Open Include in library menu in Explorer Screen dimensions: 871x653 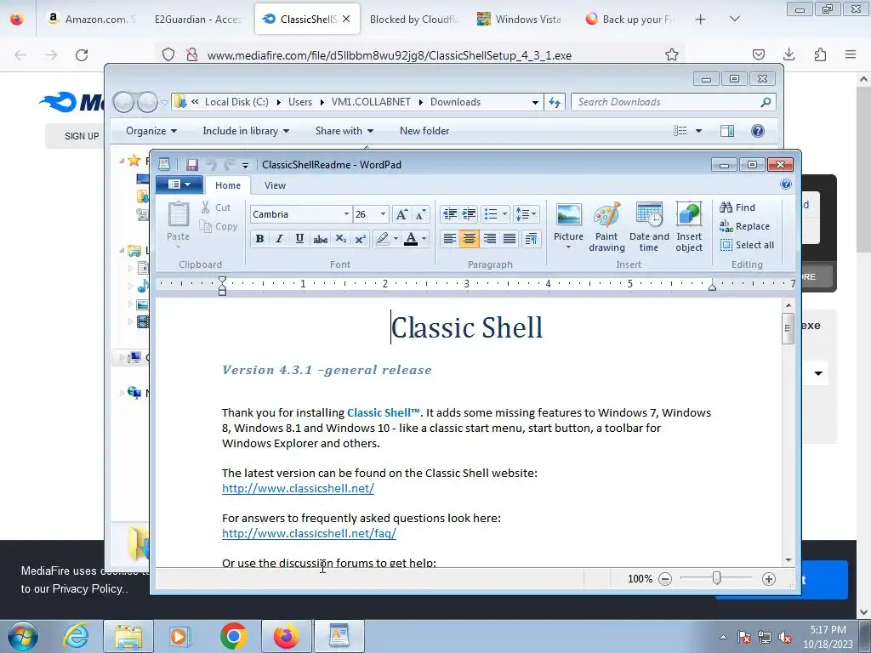pos(246,131)
